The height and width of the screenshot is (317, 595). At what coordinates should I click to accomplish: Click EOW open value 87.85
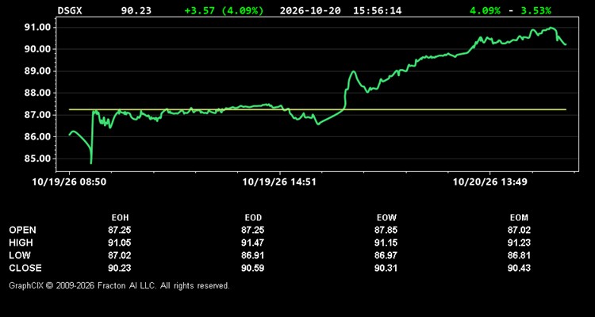tap(386, 230)
